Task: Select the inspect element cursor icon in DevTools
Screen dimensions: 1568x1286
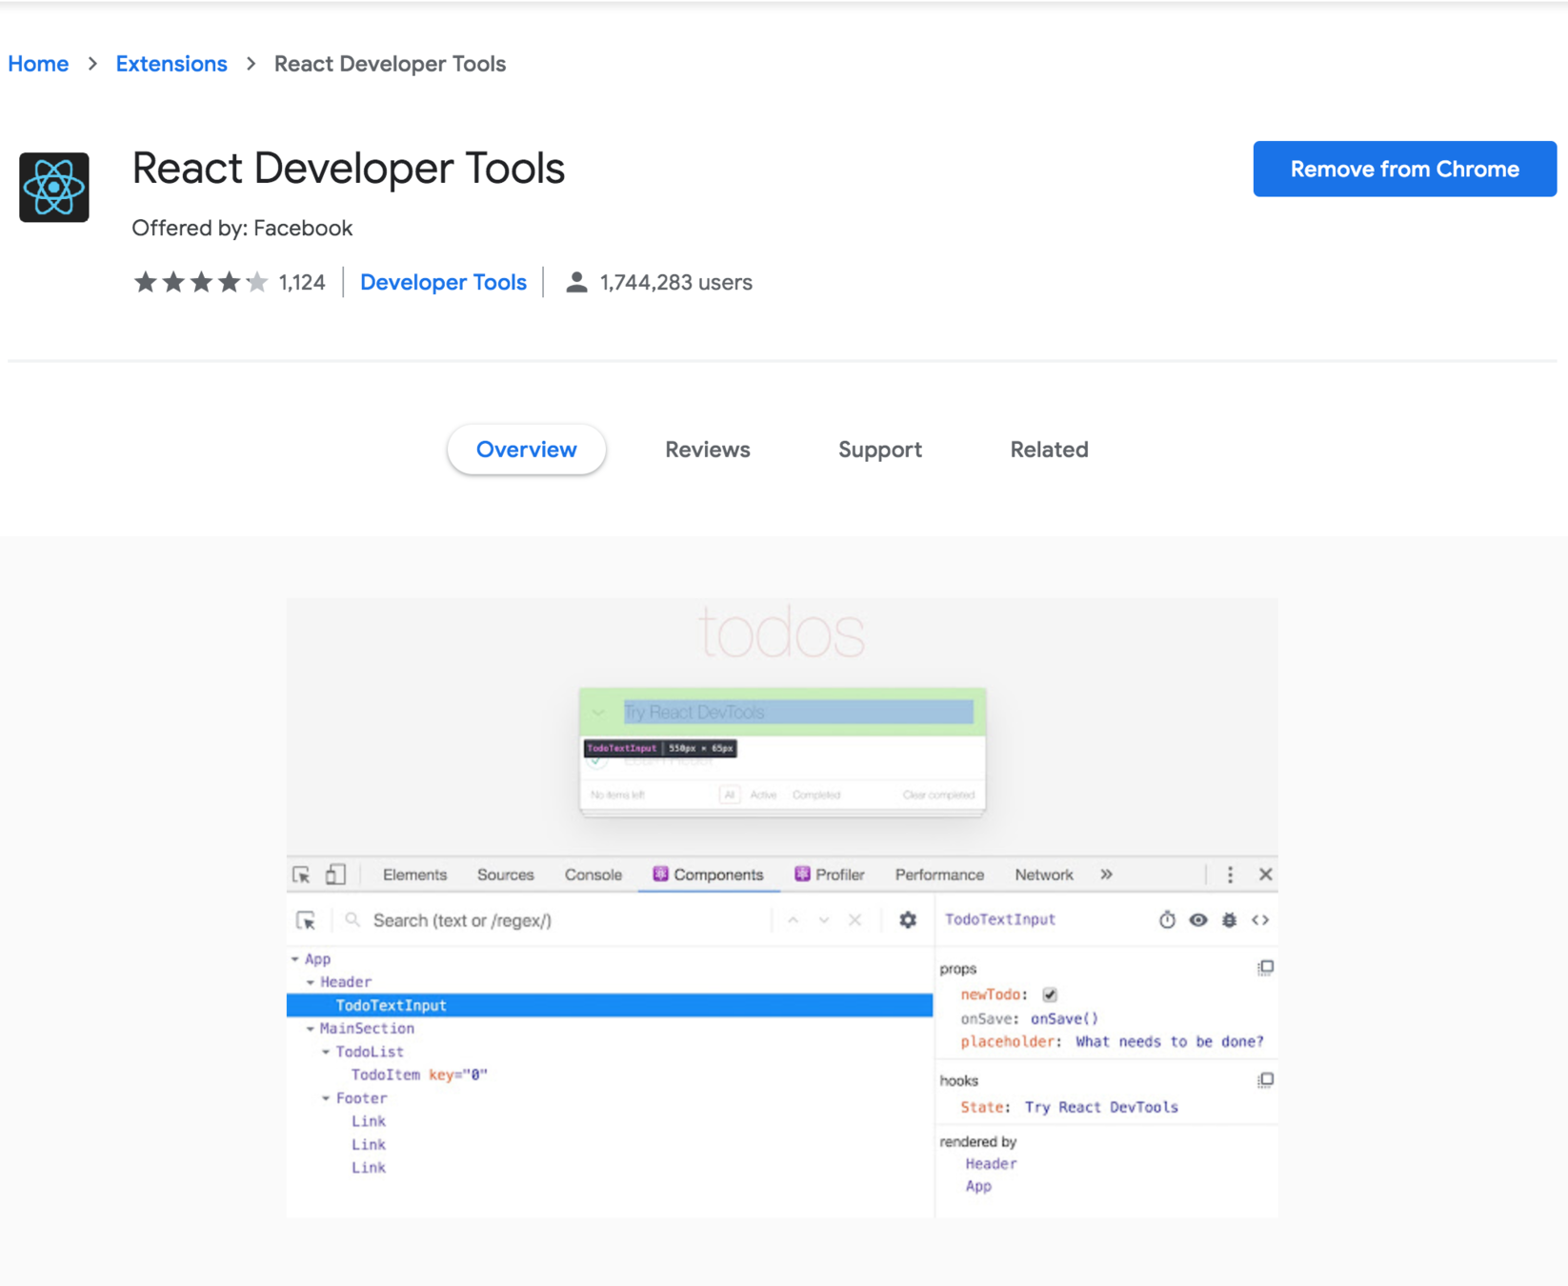Action: coord(302,874)
